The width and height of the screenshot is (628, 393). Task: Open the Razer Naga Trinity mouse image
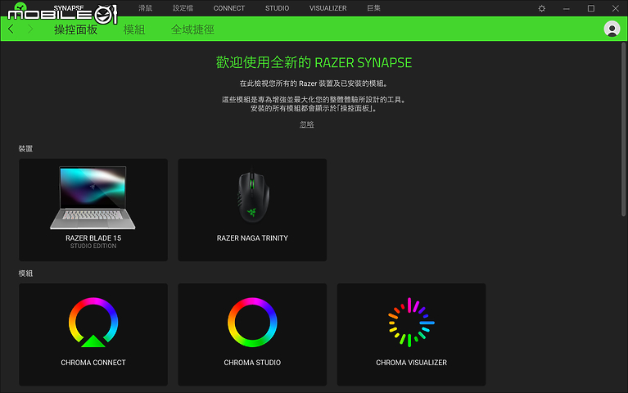[x=252, y=197]
